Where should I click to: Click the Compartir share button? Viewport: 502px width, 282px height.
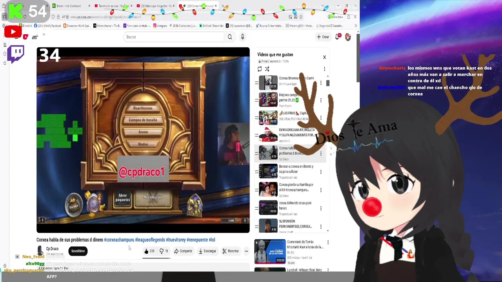pos(183,251)
